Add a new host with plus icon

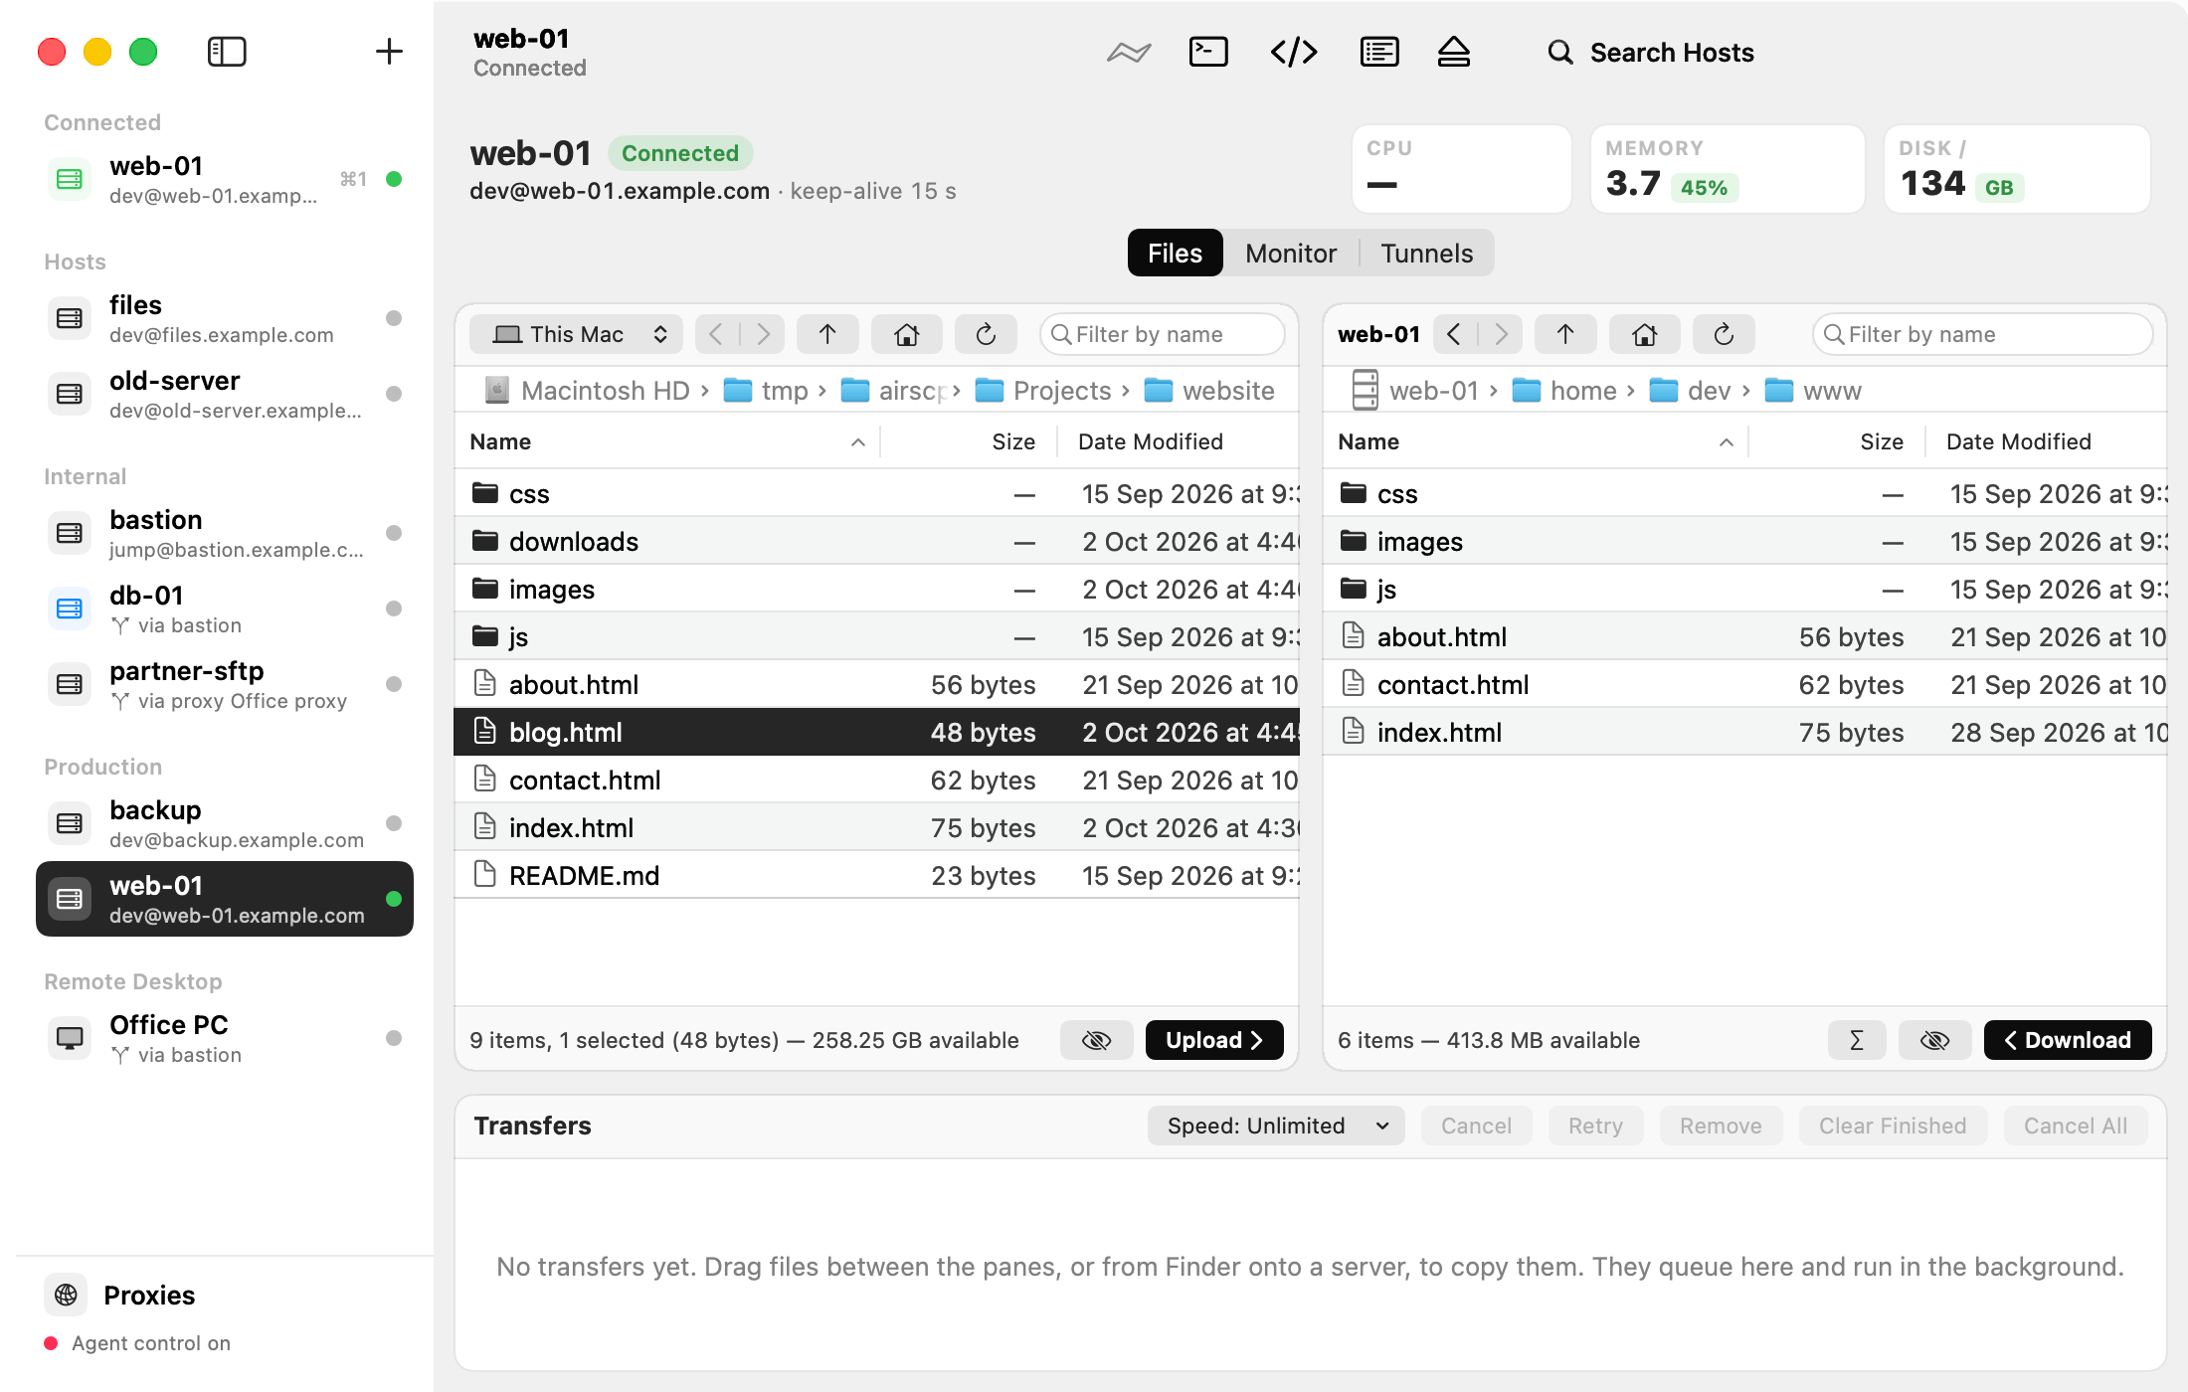click(389, 52)
